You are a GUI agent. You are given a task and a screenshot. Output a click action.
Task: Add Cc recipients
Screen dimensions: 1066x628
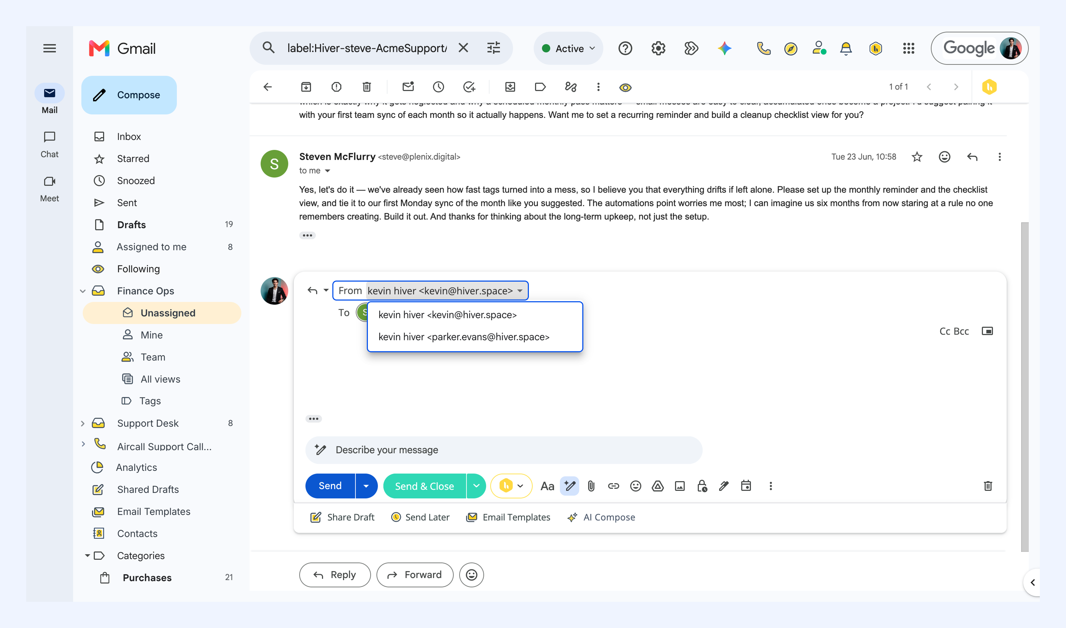945,331
